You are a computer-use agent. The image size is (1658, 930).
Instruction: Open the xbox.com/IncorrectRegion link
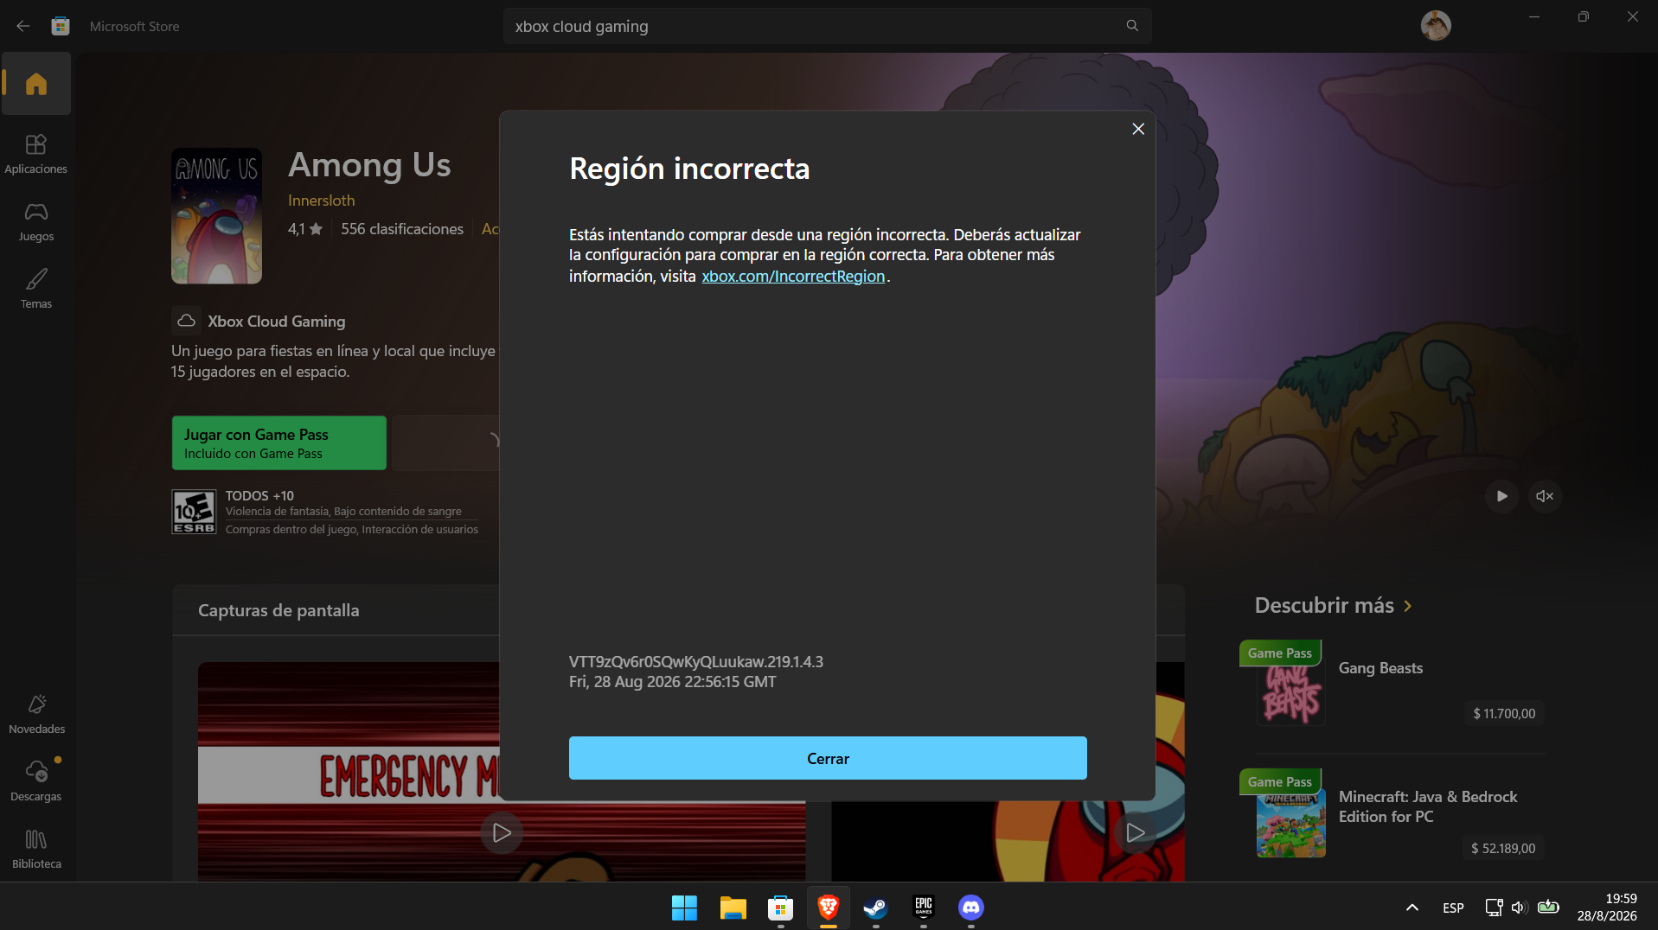click(793, 277)
